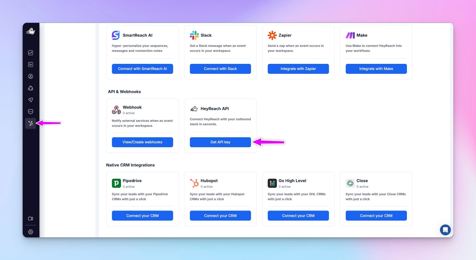Click the 'HeyReach API' card title
Image resolution: width=476 pixels, height=260 pixels.
(x=215, y=109)
